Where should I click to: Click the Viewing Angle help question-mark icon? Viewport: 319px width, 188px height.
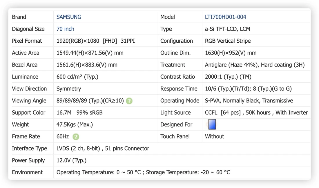[129, 101]
